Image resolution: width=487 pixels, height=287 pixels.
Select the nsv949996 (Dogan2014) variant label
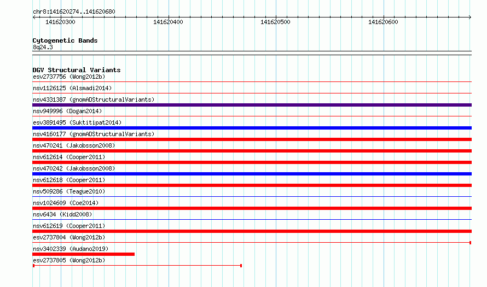click(x=67, y=111)
